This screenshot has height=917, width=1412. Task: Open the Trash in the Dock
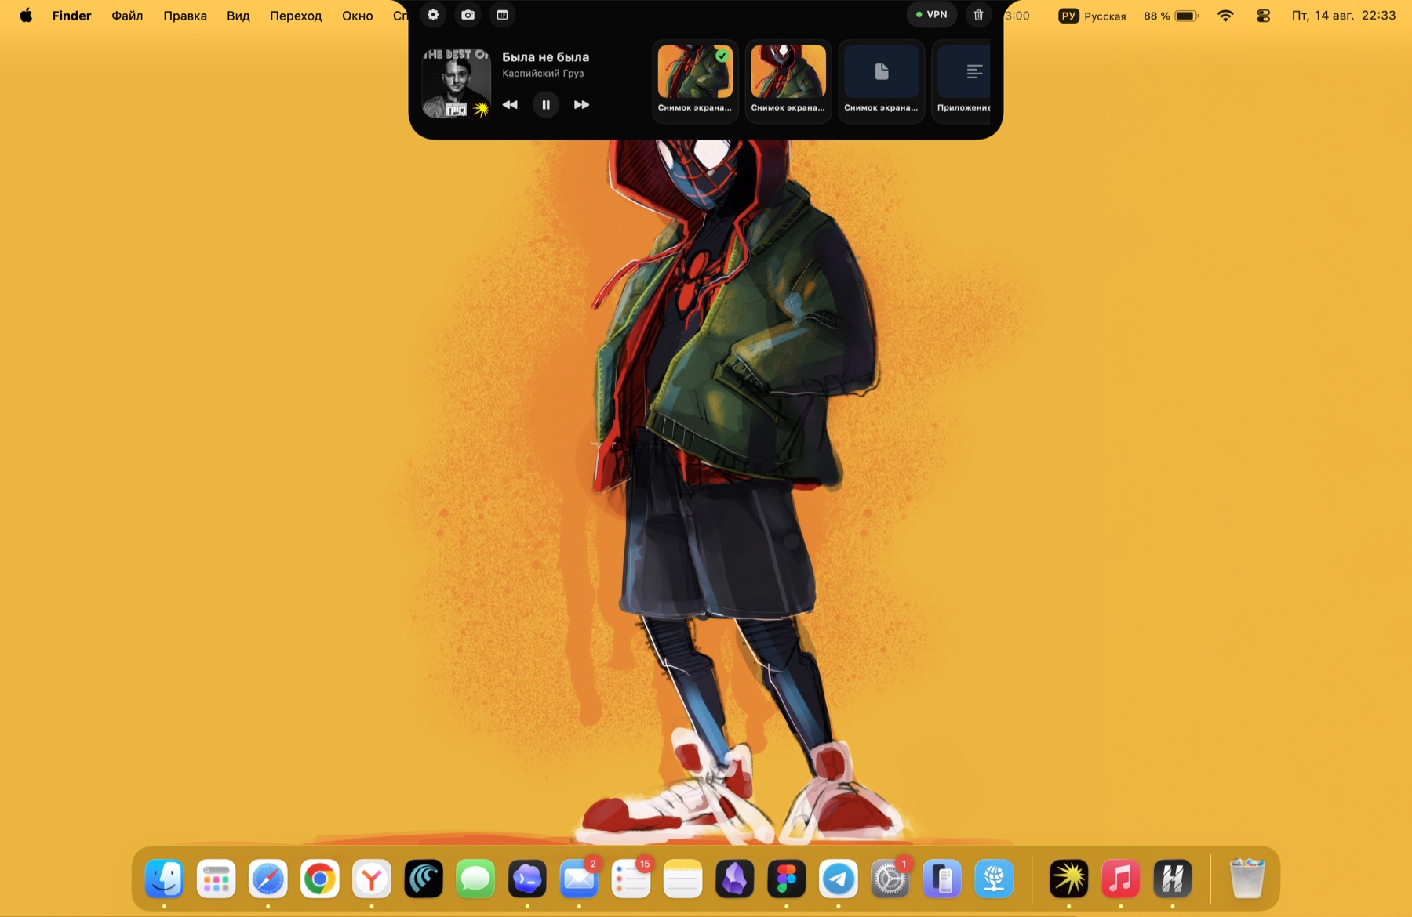[1246, 879]
